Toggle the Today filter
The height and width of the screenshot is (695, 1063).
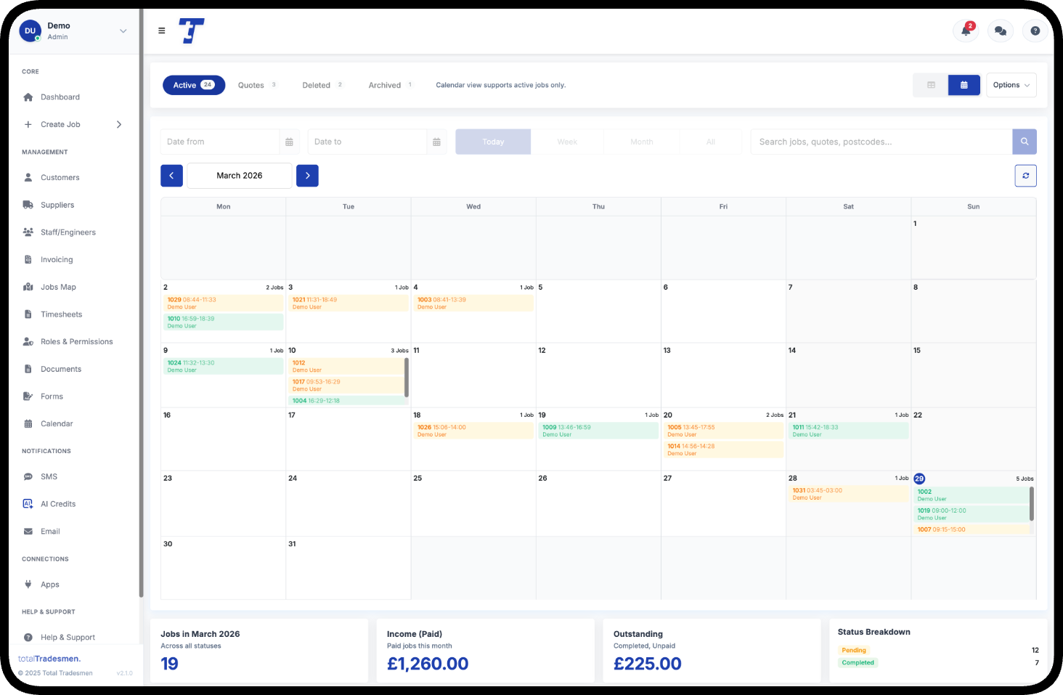pyautogui.click(x=493, y=142)
